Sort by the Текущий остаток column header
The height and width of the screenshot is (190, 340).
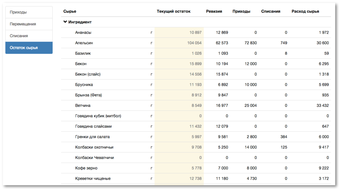click(x=173, y=11)
